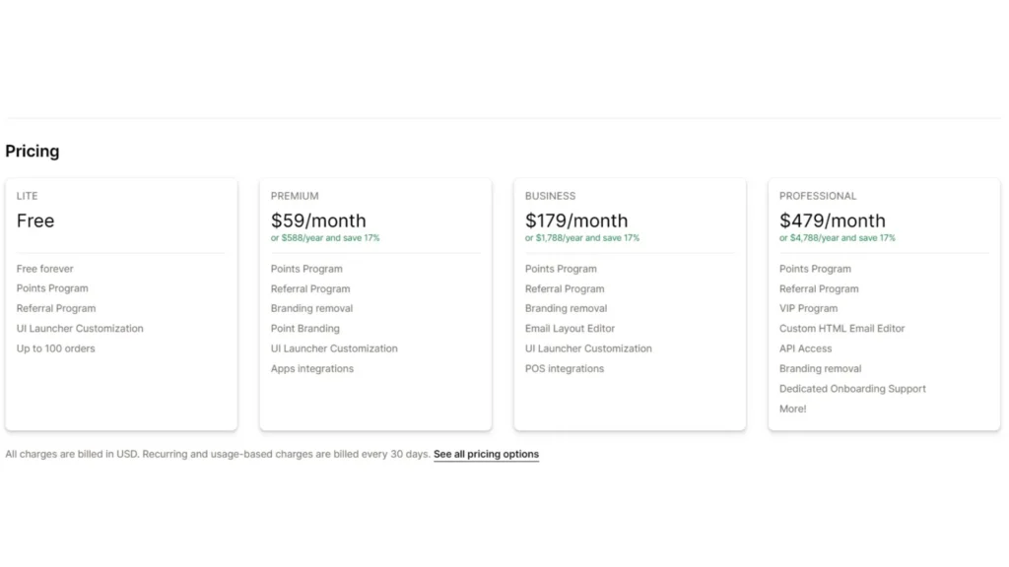
Task: Click the Pricing section heading
Action: pos(33,152)
